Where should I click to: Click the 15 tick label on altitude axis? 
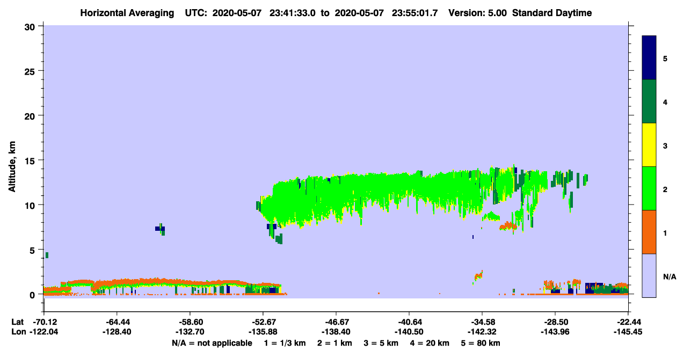[x=31, y=160]
